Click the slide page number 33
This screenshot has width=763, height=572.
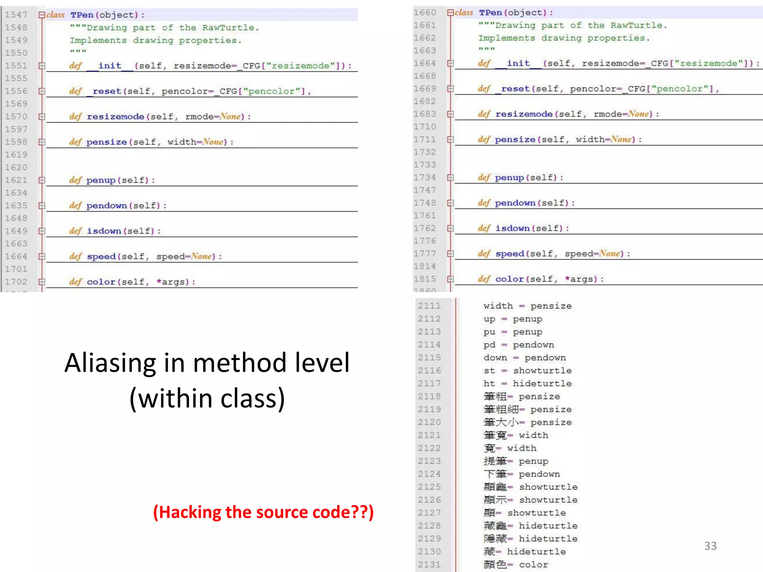click(710, 546)
